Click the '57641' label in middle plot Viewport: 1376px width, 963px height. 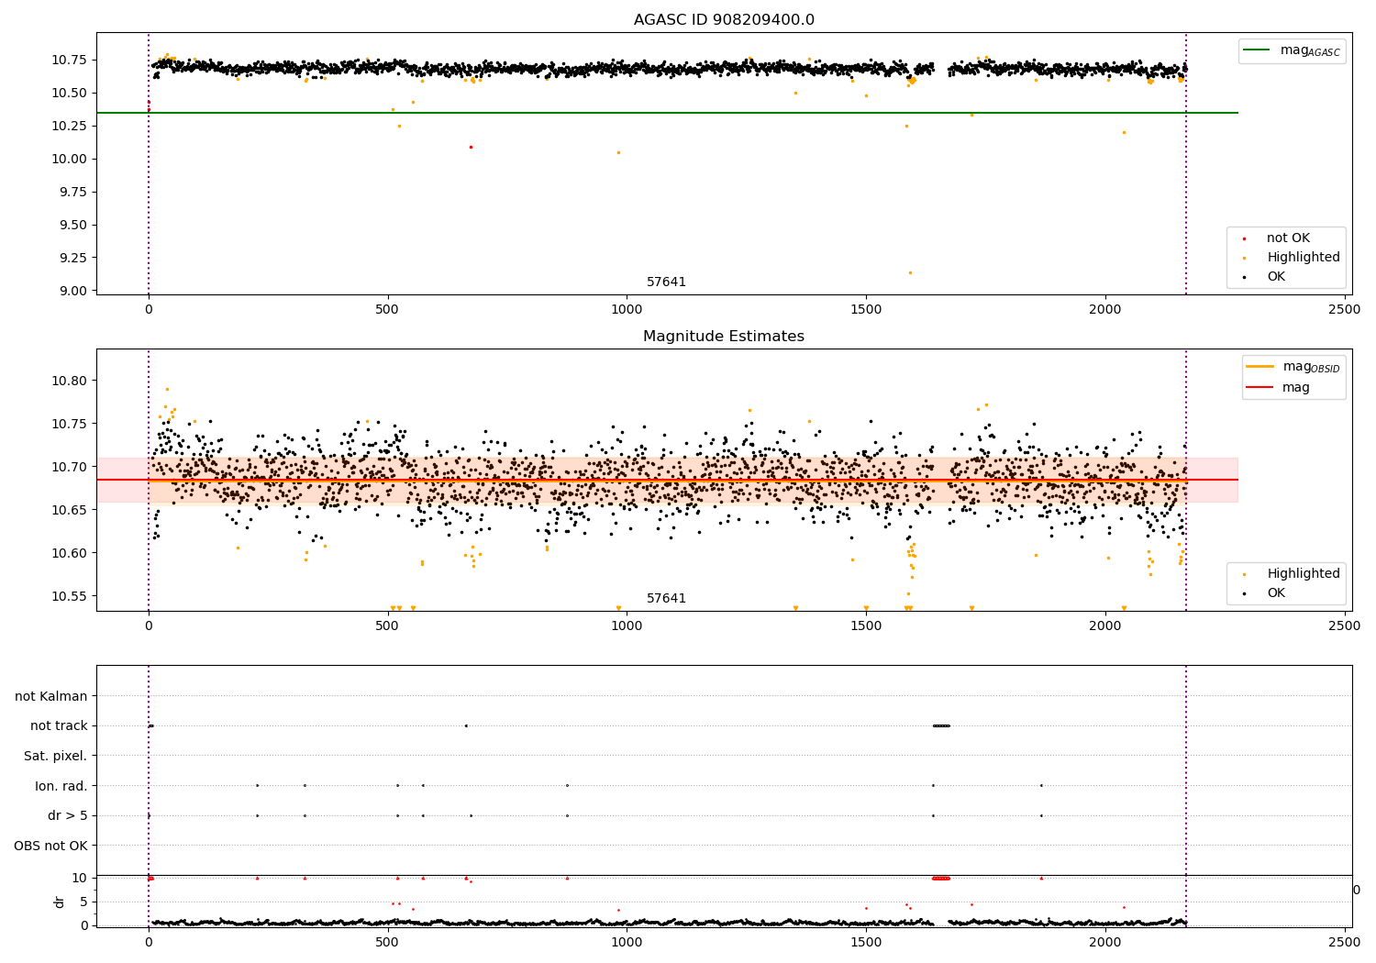666,599
